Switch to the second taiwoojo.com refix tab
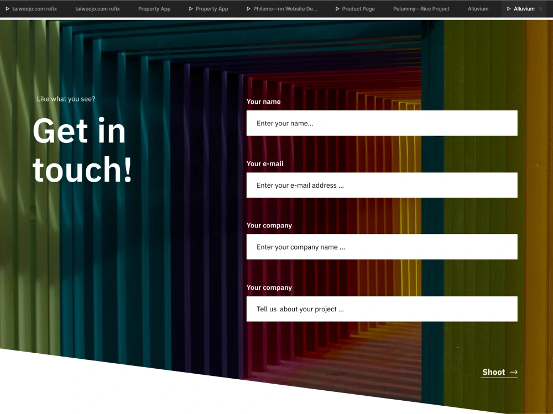Screen dimensions: 553x414 pyautogui.click(x=97, y=8)
